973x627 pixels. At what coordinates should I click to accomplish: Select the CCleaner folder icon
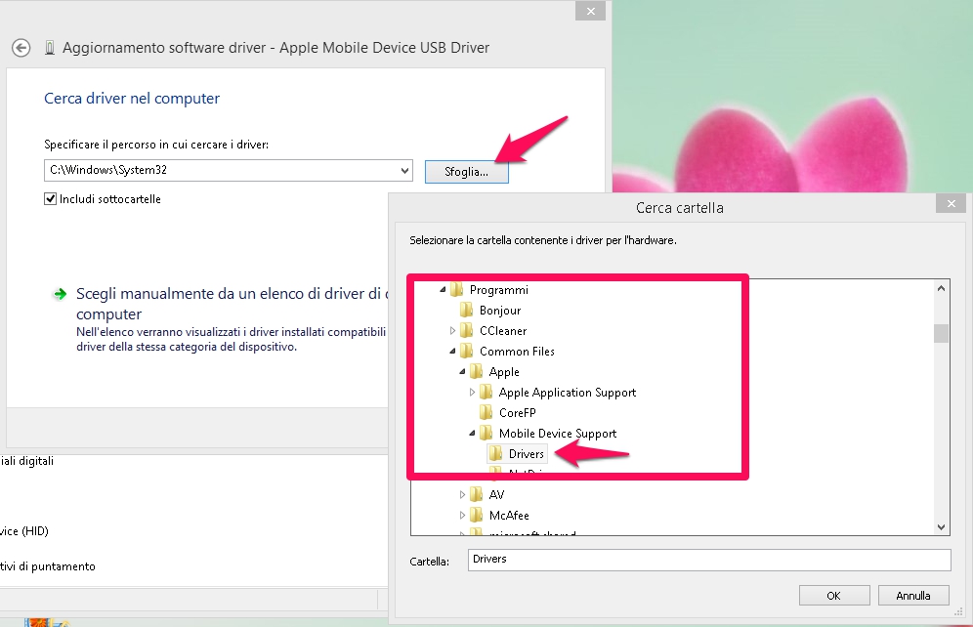pos(467,331)
